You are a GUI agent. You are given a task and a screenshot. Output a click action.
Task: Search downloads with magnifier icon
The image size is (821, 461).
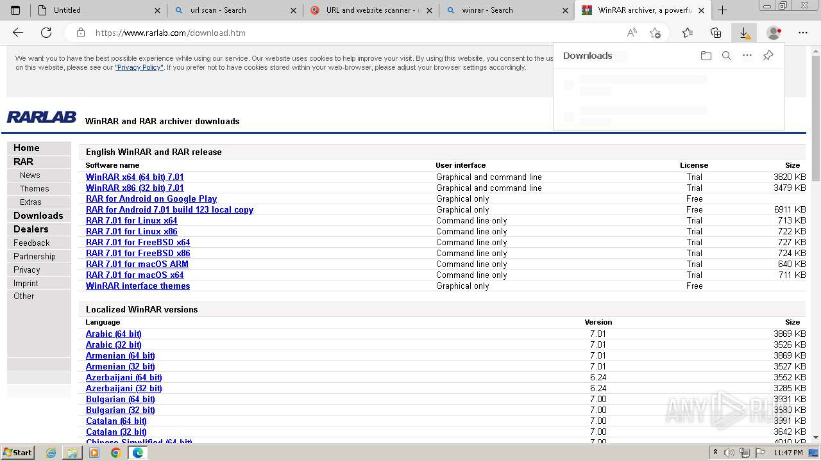pyautogui.click(x=727, y=56)
